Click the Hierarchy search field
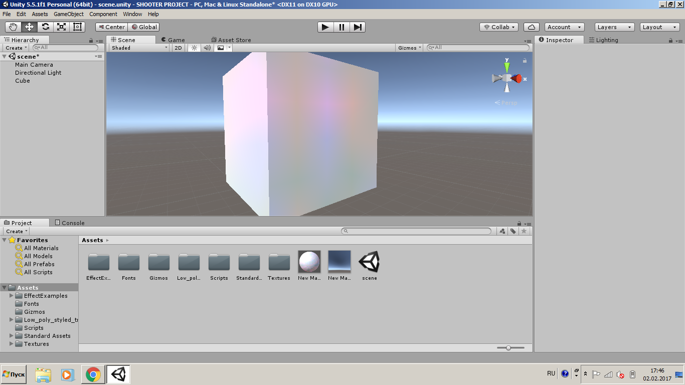The width and height of the screenshot is (685, 385). coord(66,48)
